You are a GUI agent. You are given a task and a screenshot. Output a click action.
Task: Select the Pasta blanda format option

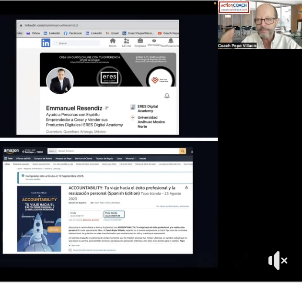click(x=114, y=214)
